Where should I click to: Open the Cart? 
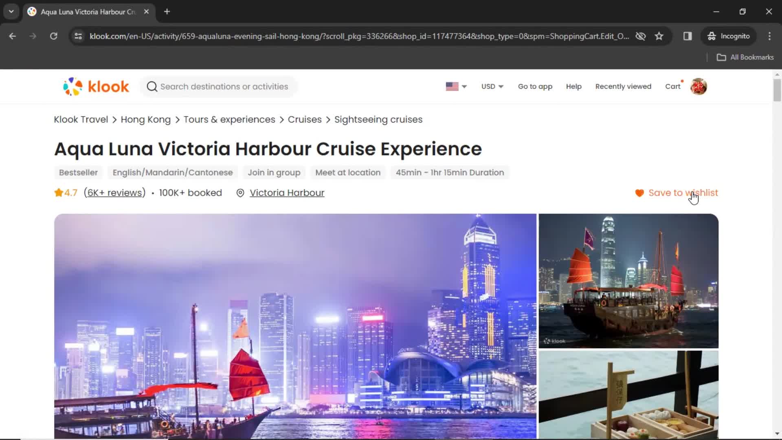coord(673,86)
